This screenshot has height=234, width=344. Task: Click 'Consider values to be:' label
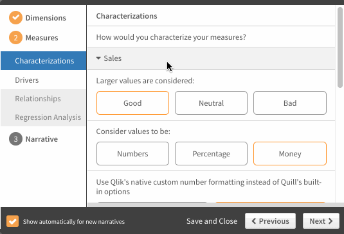pyautogui.click(x=133, y=131)
